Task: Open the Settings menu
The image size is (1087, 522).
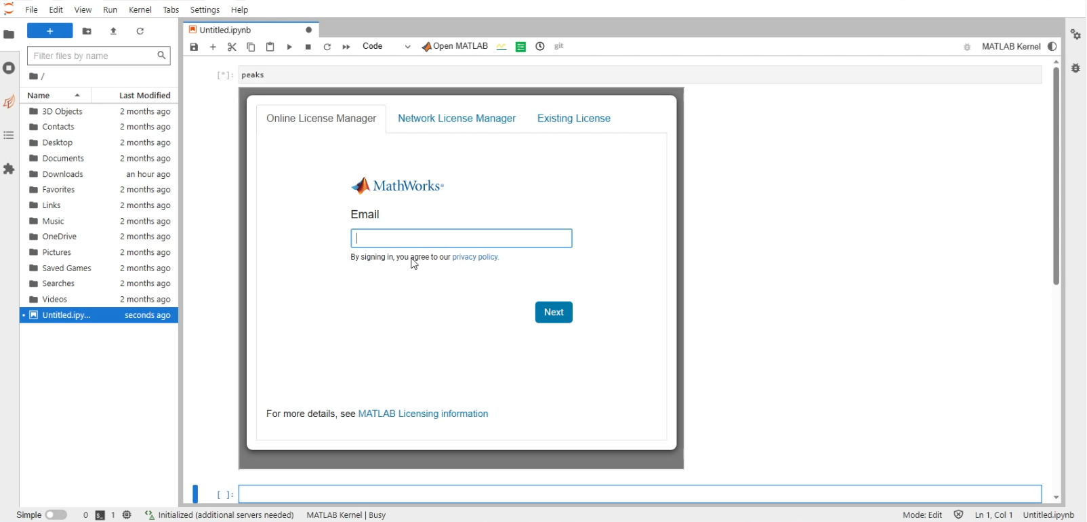Action: [205, 10]
